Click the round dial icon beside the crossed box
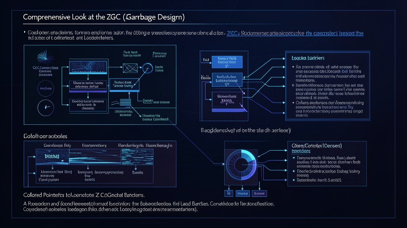The image size is (407, 228). (147, 68)
